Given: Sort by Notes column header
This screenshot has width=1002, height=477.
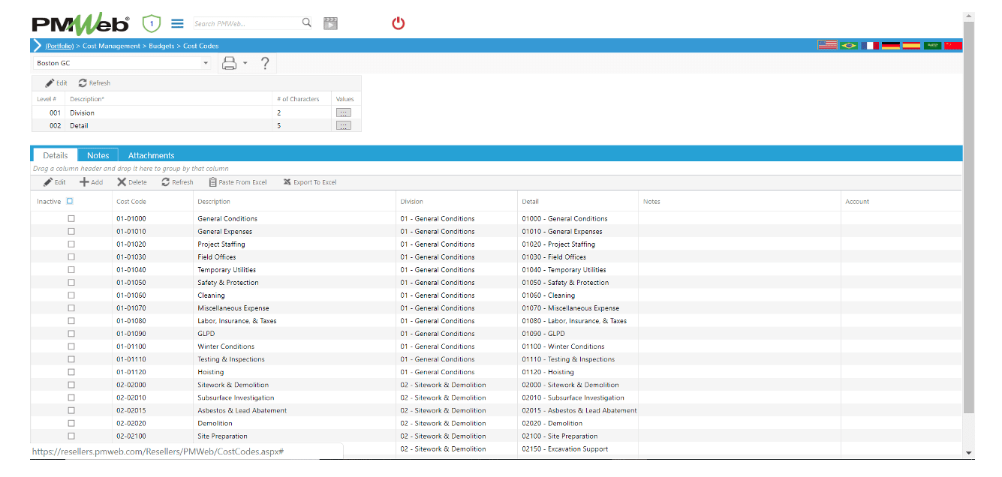Looking at the screenshot, I should [651, 201].
